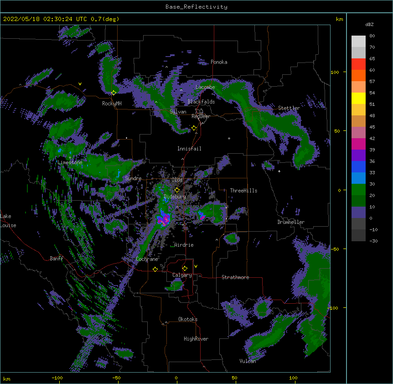Click the Okotoks city label
This screenshot has height=384, width=393.
188,319
